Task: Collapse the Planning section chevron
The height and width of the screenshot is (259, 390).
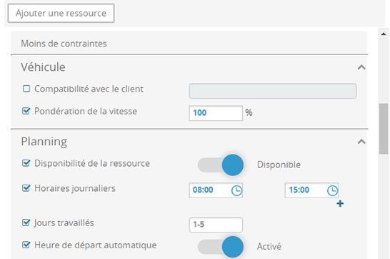Action: point(361,142)
